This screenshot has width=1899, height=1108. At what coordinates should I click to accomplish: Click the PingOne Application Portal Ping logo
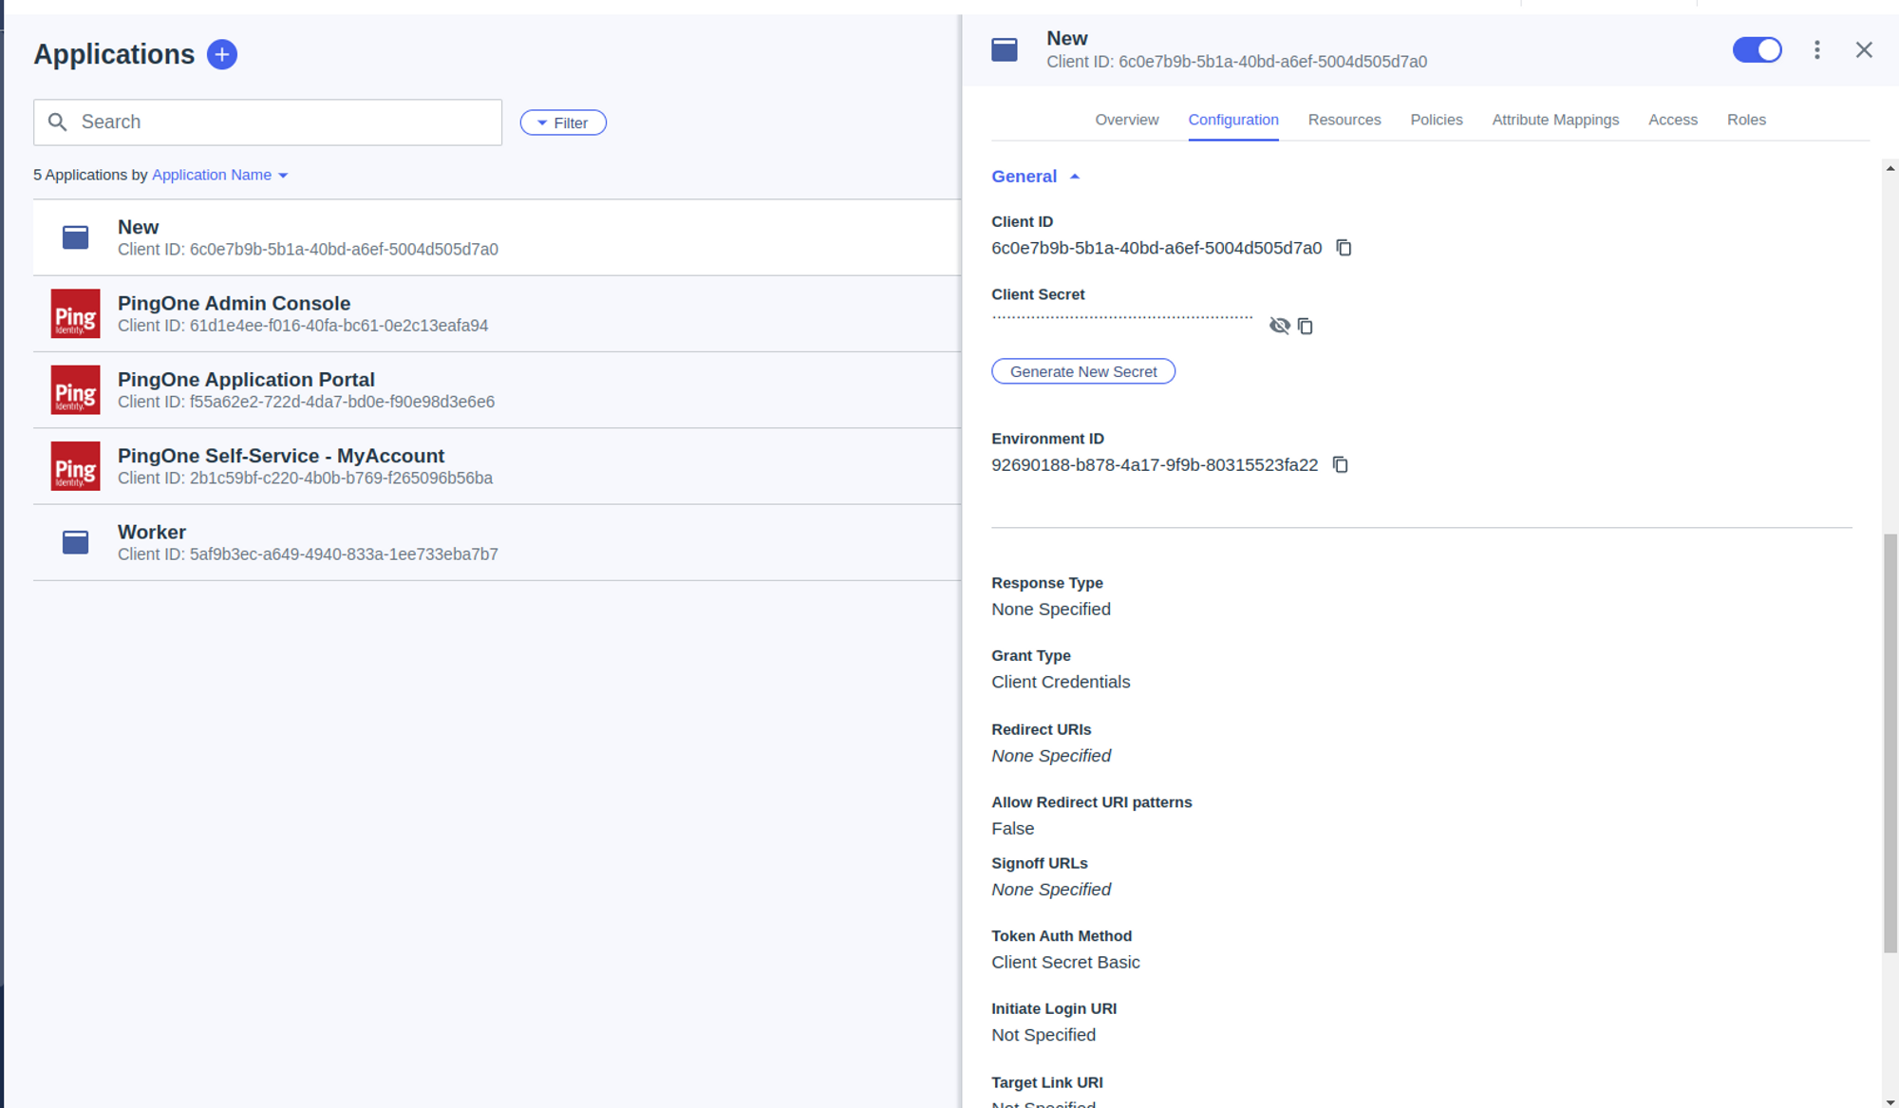coord(75,390)
